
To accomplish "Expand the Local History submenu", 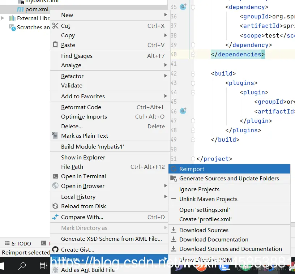I will 166,197.
